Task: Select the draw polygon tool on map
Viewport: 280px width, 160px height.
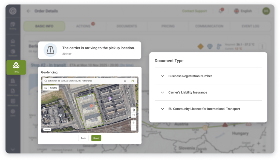Action: [134, 115]
